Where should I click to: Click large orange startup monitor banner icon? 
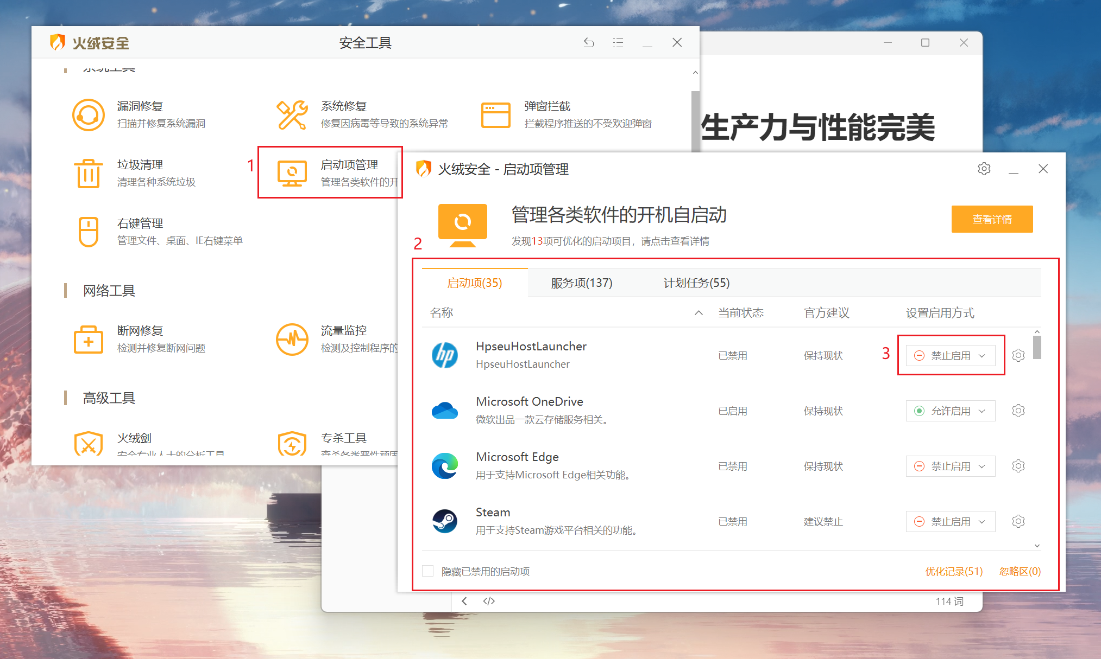(463, 225)
